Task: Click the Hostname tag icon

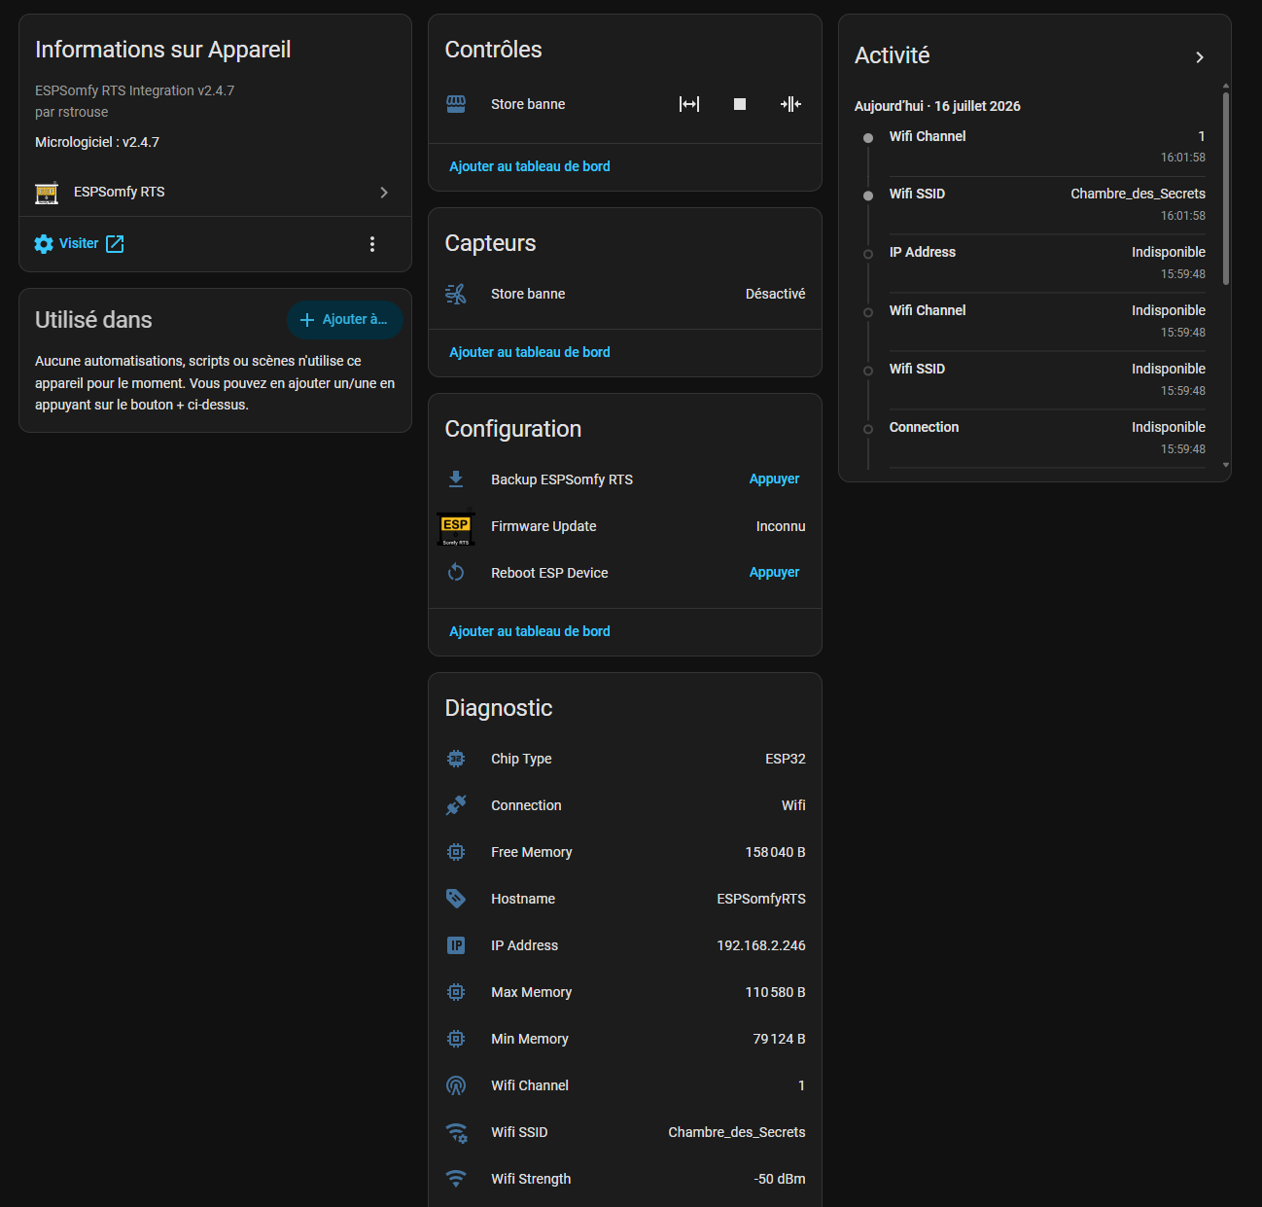Action: coord(456,899)
